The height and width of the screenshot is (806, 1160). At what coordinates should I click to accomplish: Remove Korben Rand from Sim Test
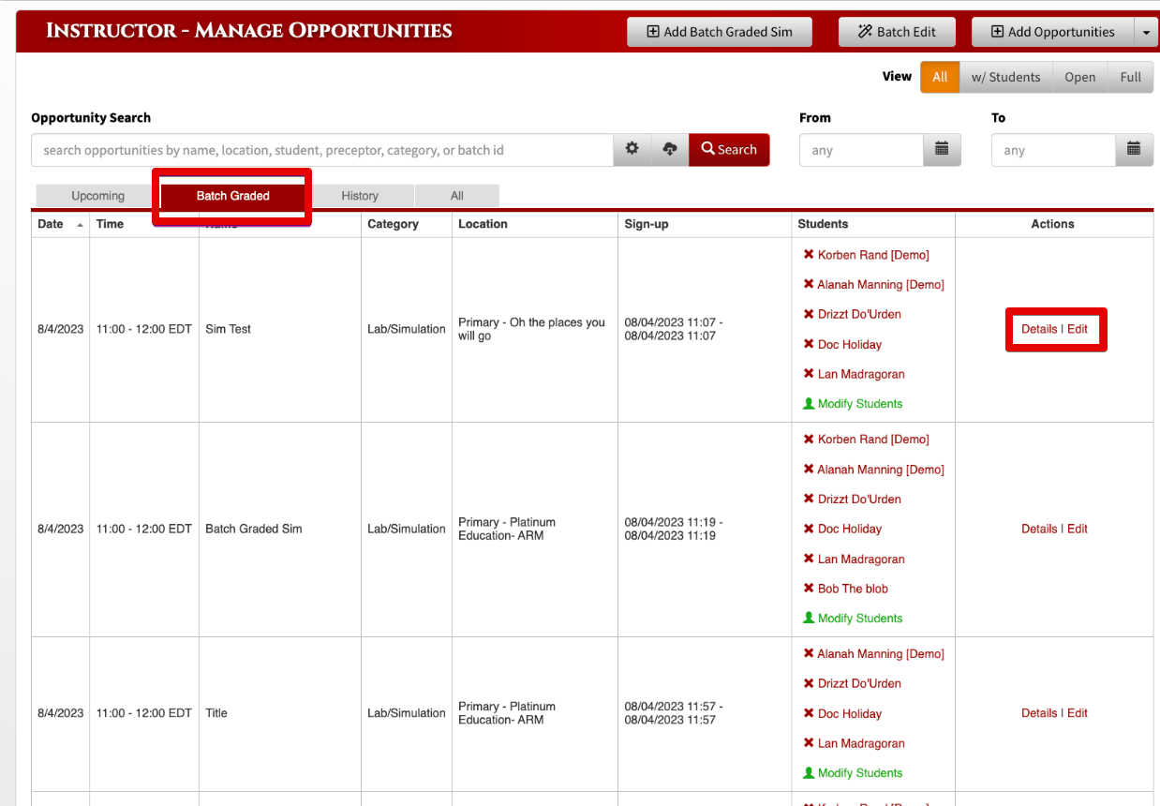coord(809,255)
